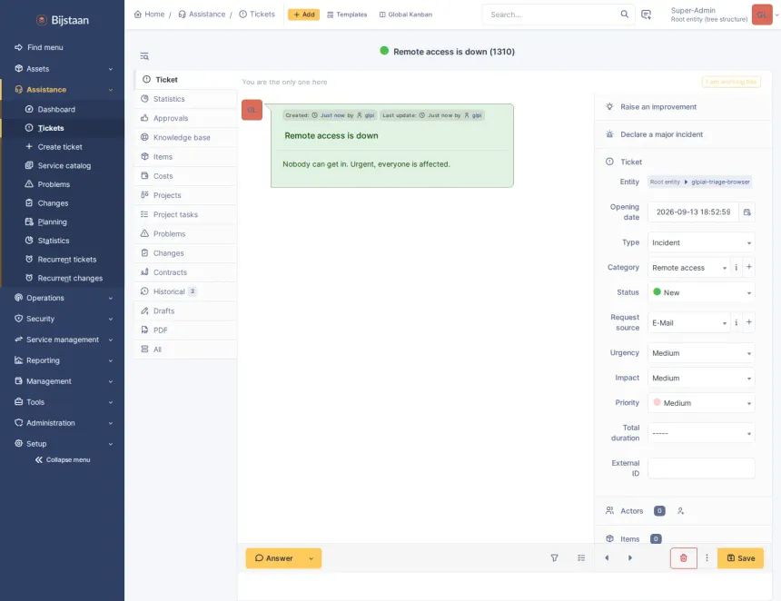Click author avatar beside ticket message
The width and height of the screenshot is (781, 601).
coord(252,110)
